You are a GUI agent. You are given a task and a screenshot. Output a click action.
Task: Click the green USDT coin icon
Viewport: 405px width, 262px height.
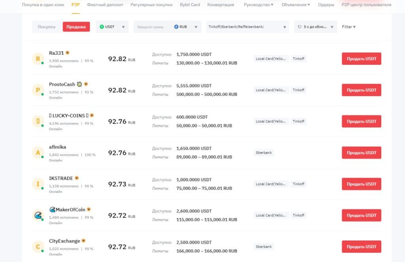(x=102, y=26)
